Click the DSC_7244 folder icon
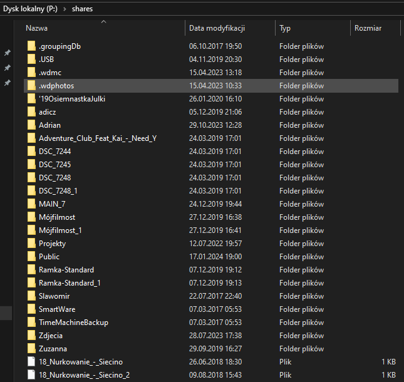Viewport: 404px width, 382px height. [x=31, y=151]
